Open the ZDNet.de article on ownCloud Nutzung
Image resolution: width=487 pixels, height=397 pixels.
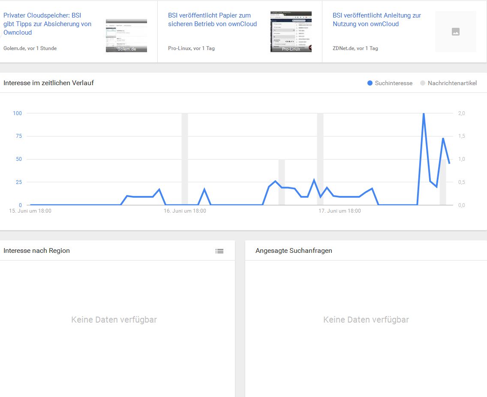tap(377, 20)
